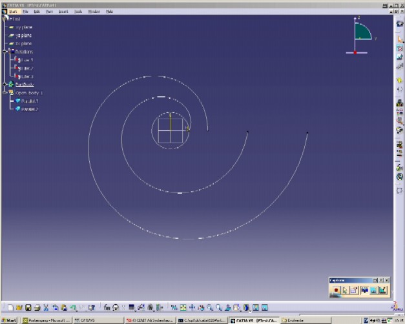405x324 pixels.
Task: Collapse the Relations node
Action: point(5,52)
